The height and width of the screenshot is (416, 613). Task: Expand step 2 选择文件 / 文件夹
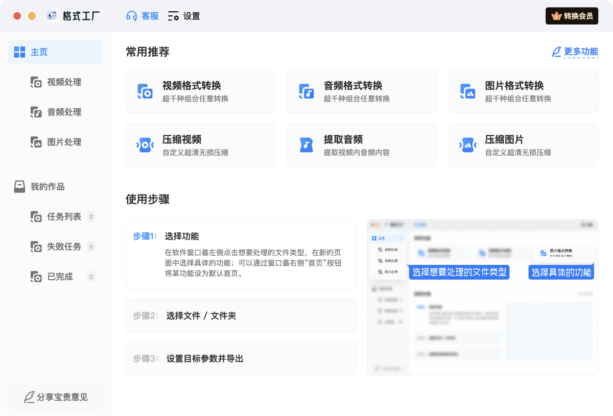tap(241, 316)
